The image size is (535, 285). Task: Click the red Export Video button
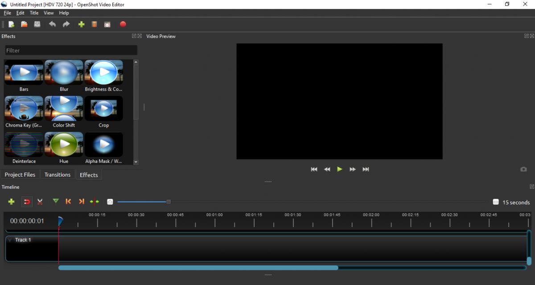(123, 25)
